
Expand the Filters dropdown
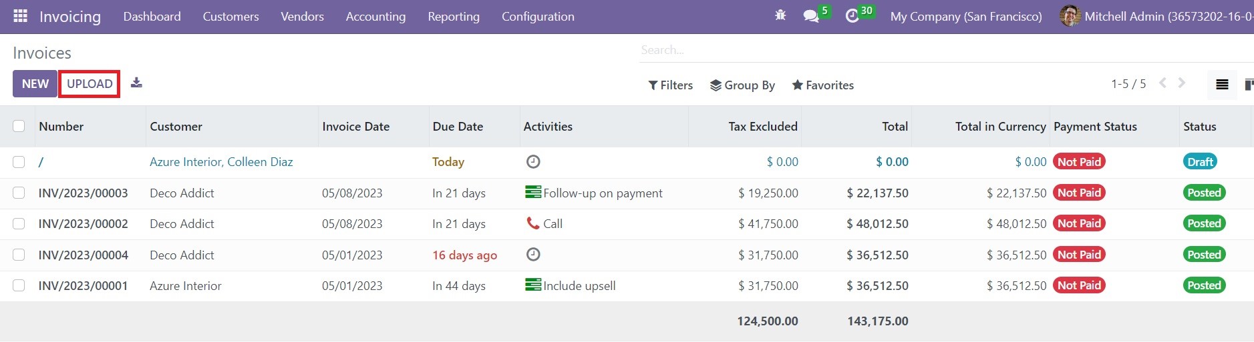[x=671, y=85]
